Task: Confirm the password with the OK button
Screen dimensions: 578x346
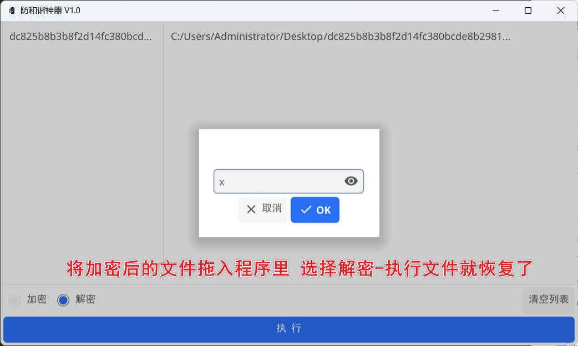Action: [315, 210]
